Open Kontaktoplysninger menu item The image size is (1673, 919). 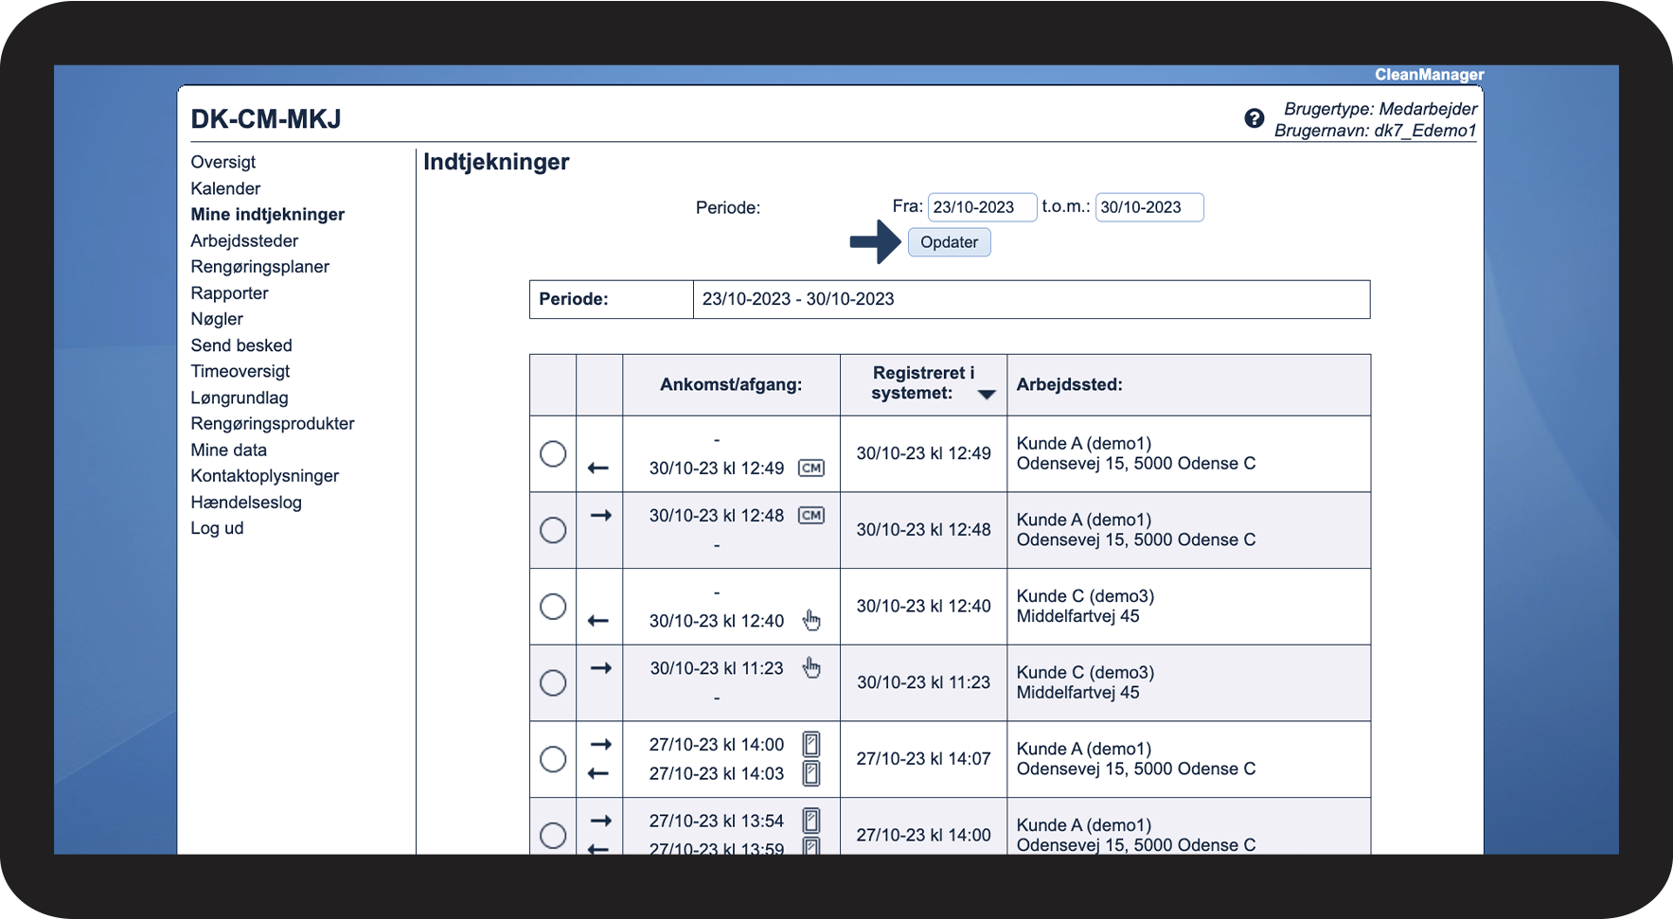pos(265,476)
